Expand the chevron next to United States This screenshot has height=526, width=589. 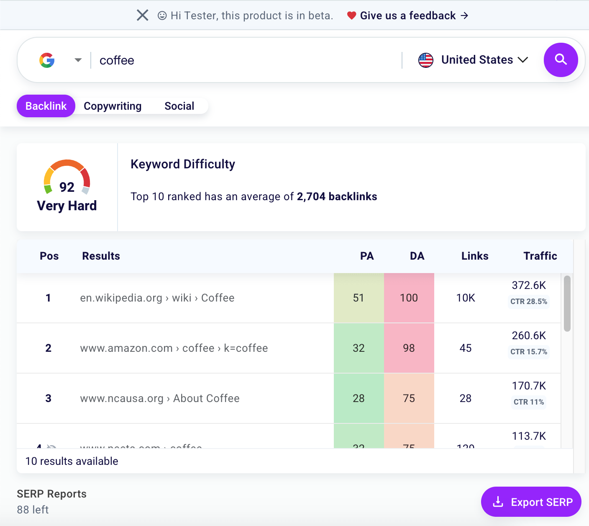click(523, 60)
